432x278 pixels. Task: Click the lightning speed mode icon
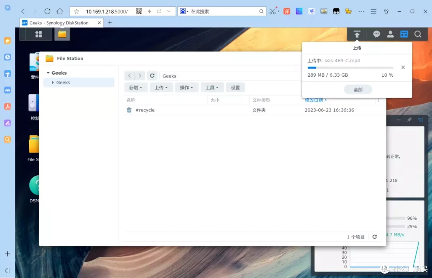click(150, 11)
